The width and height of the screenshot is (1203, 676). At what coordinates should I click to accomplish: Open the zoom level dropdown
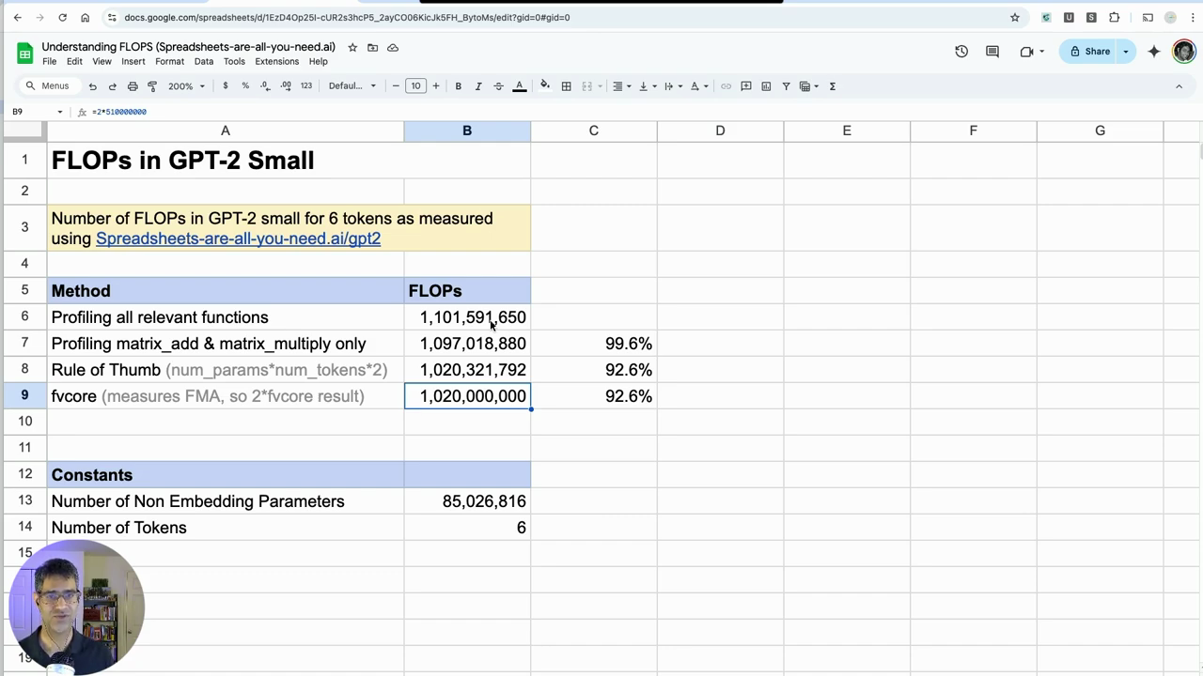184,85
